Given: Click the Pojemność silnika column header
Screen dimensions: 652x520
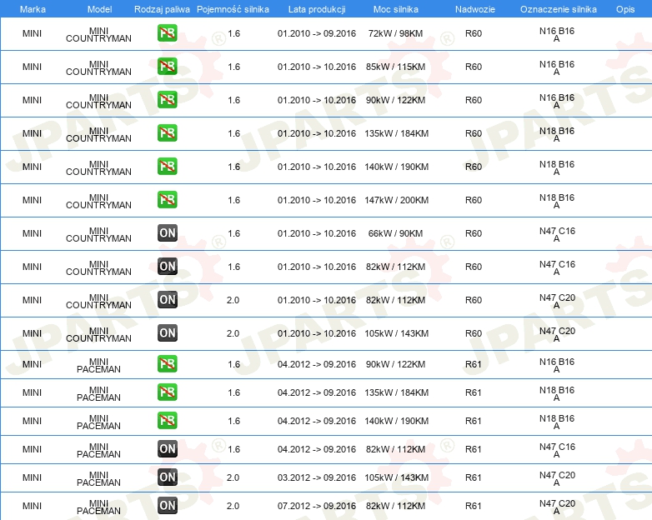Looking at the screenshot, I should [233, 9].
